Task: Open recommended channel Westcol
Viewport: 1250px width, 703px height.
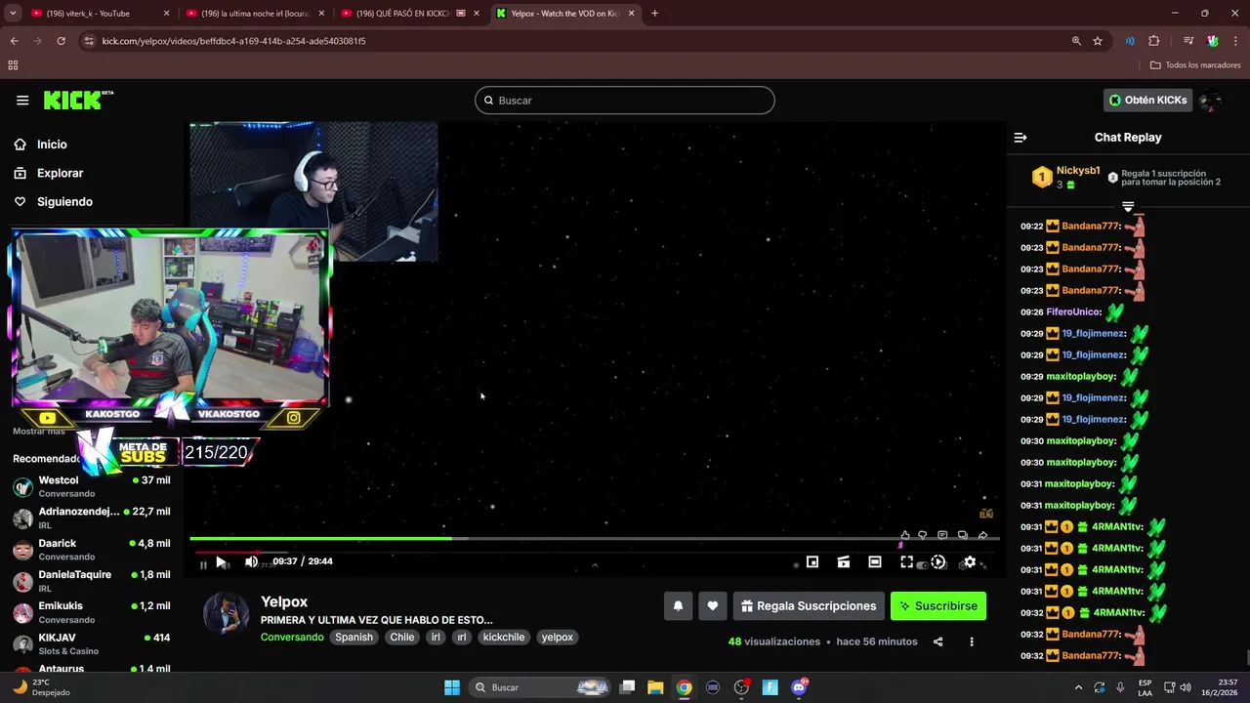Action: pos(91,486)
